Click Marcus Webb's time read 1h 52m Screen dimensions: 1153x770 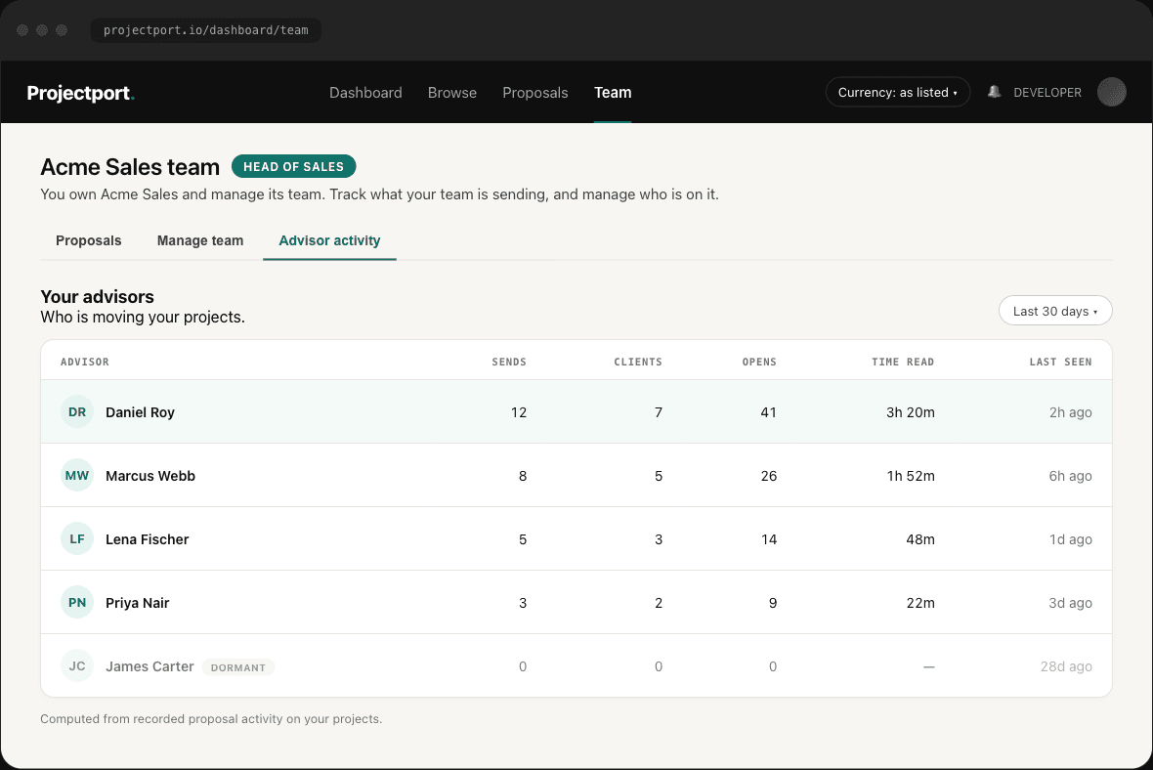click(x=911, y=476)
